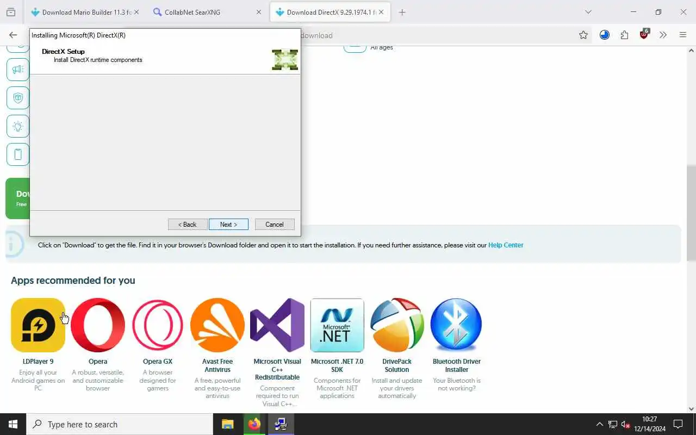The height and width of the screenshot is (435, 696).
Task: Click the mobile phone sidebar icon
Action: tap(18, 154)
